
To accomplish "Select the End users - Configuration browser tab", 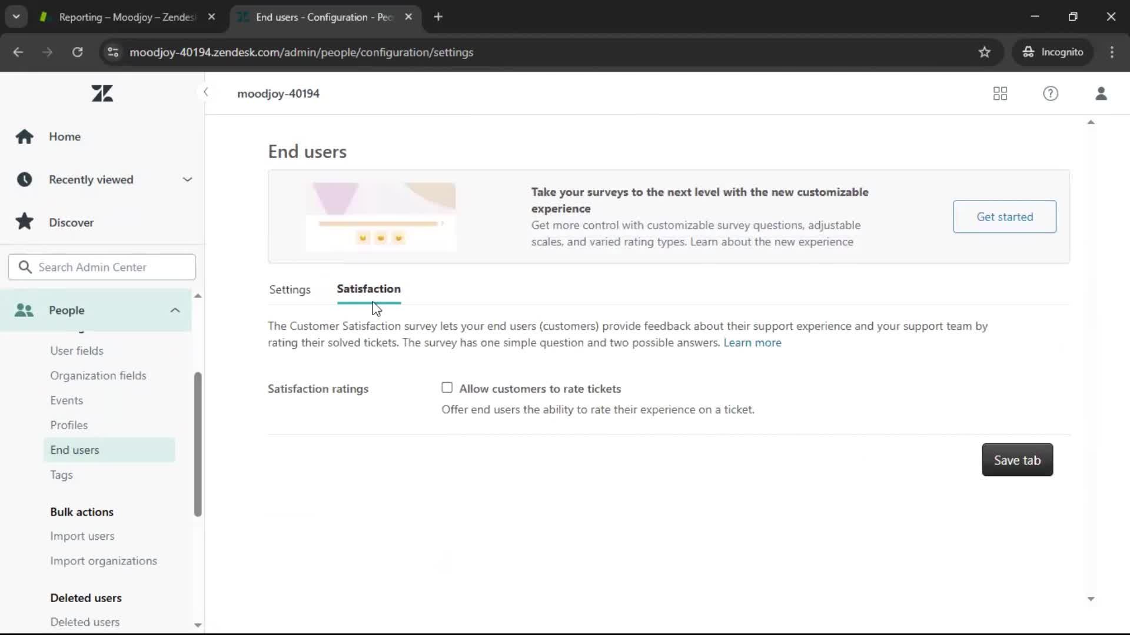I will [324, 17].
